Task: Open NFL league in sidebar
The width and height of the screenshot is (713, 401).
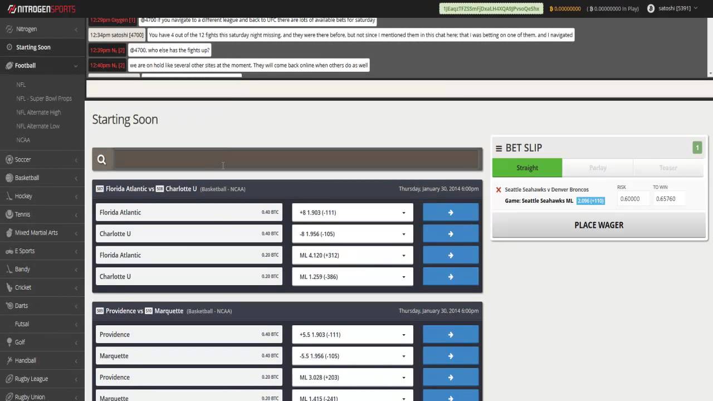Action: pyautogui.click(x=21, y=85)
